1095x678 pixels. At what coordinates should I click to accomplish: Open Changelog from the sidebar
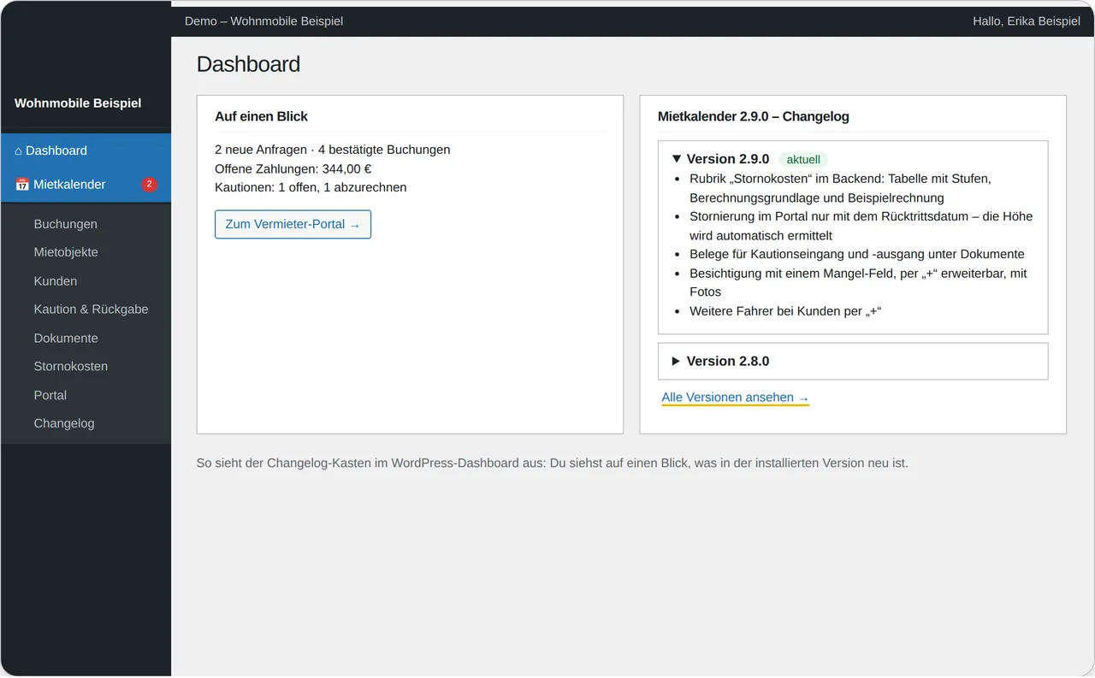pos(64,423)
